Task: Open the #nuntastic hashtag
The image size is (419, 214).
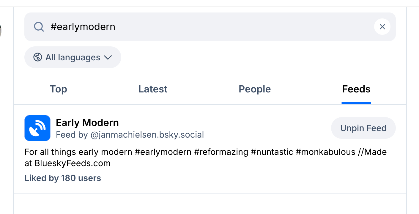Action: coord(272,152)
